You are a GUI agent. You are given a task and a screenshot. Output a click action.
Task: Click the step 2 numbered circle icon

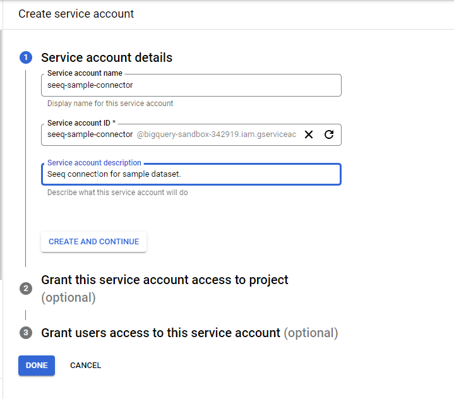26,289
